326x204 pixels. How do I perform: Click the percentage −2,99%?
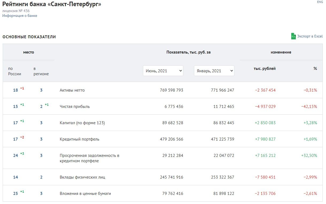310,177
